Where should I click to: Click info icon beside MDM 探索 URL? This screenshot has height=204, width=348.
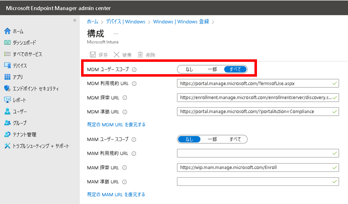[x=125, y=98]
